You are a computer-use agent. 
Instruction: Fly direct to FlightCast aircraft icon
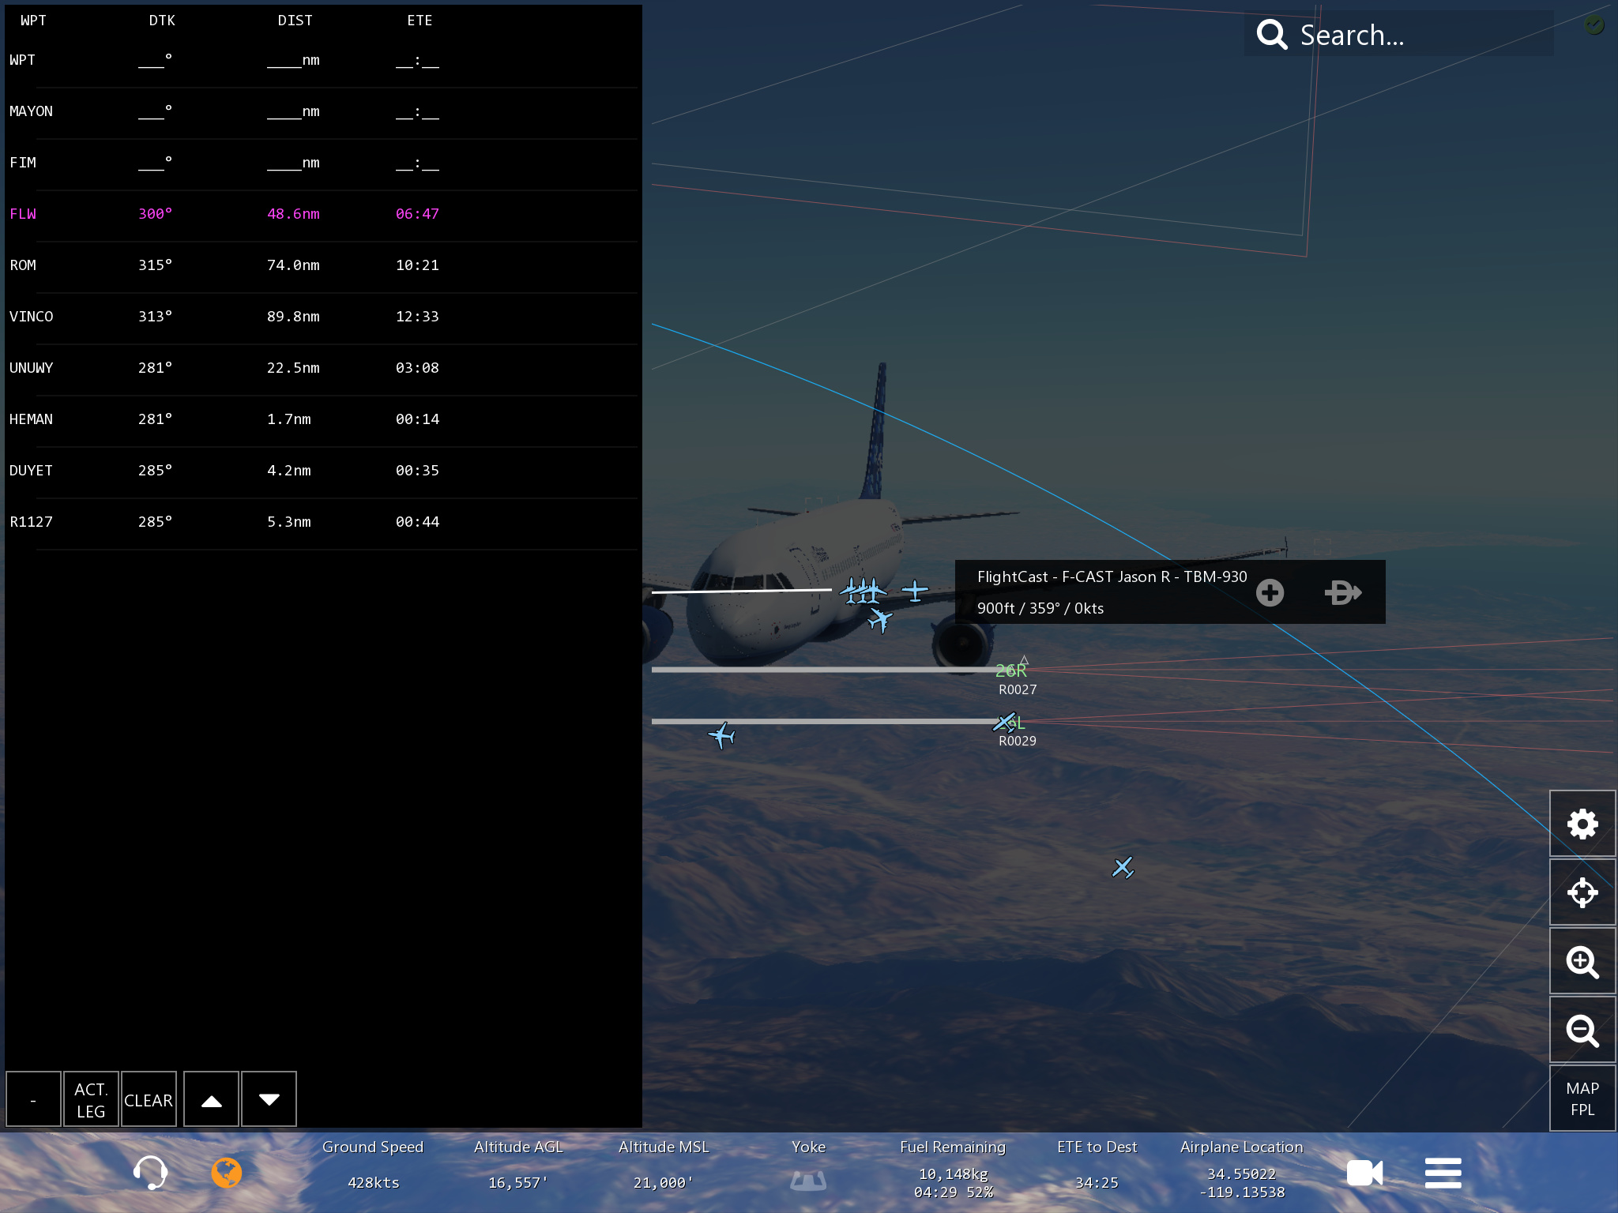(1342, 592)
